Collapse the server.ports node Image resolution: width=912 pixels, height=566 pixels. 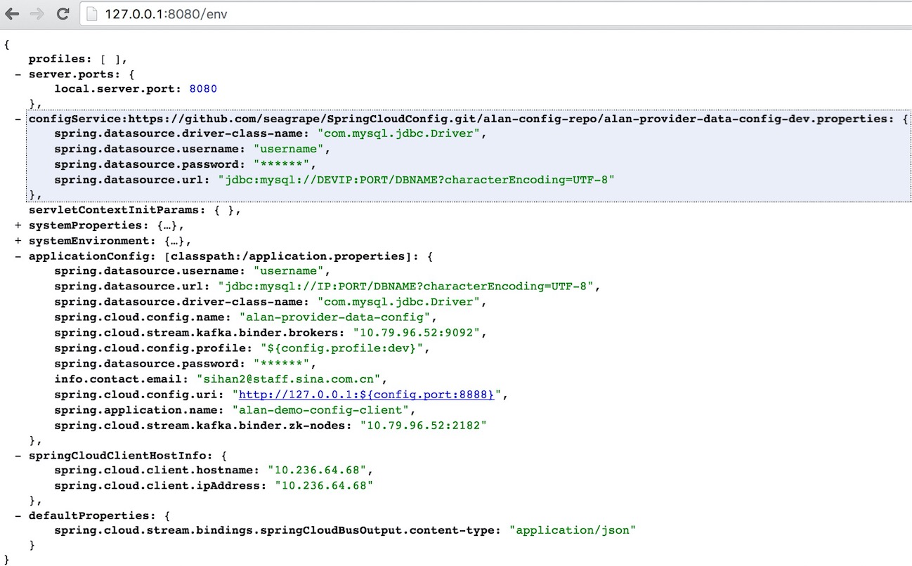pos(18,74)
